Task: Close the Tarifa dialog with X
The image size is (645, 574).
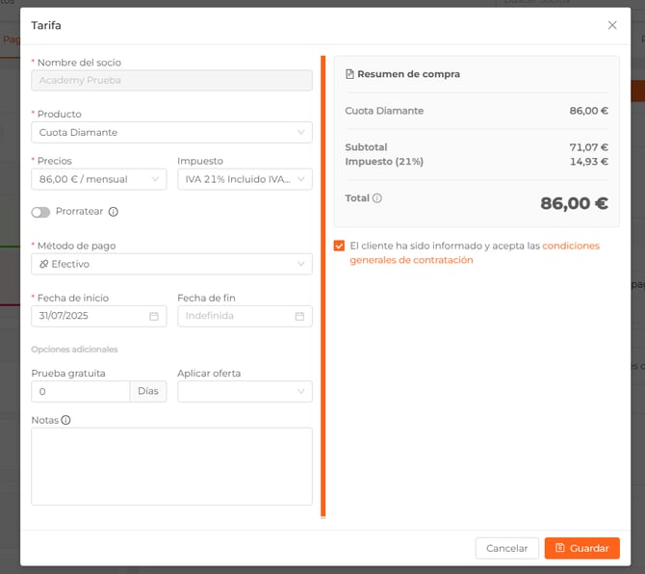Action: pyautogui.click(x=612, y=25)
